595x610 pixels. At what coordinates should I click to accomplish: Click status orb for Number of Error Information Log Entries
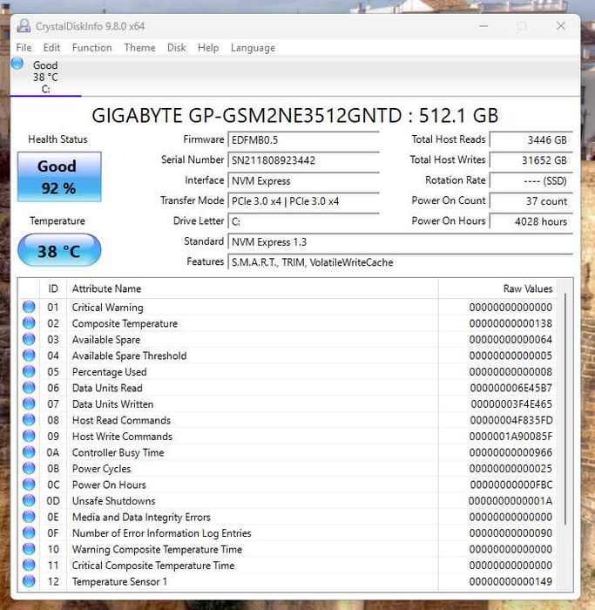point(29,533)
